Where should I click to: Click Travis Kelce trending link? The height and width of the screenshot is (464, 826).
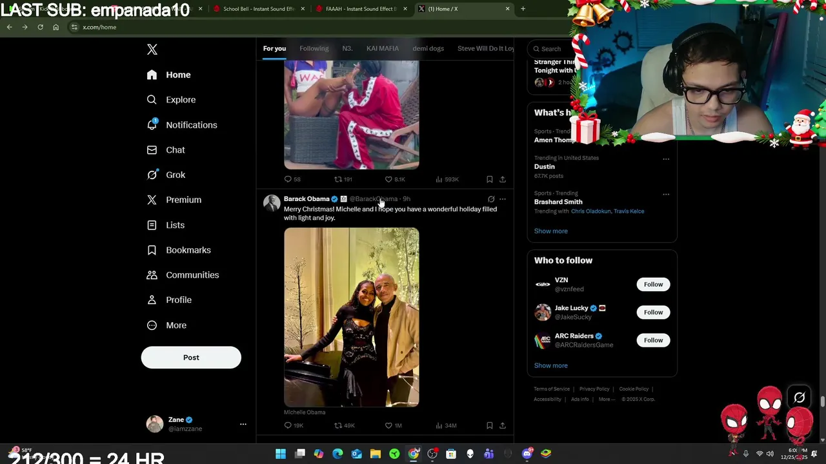(629, 211)
